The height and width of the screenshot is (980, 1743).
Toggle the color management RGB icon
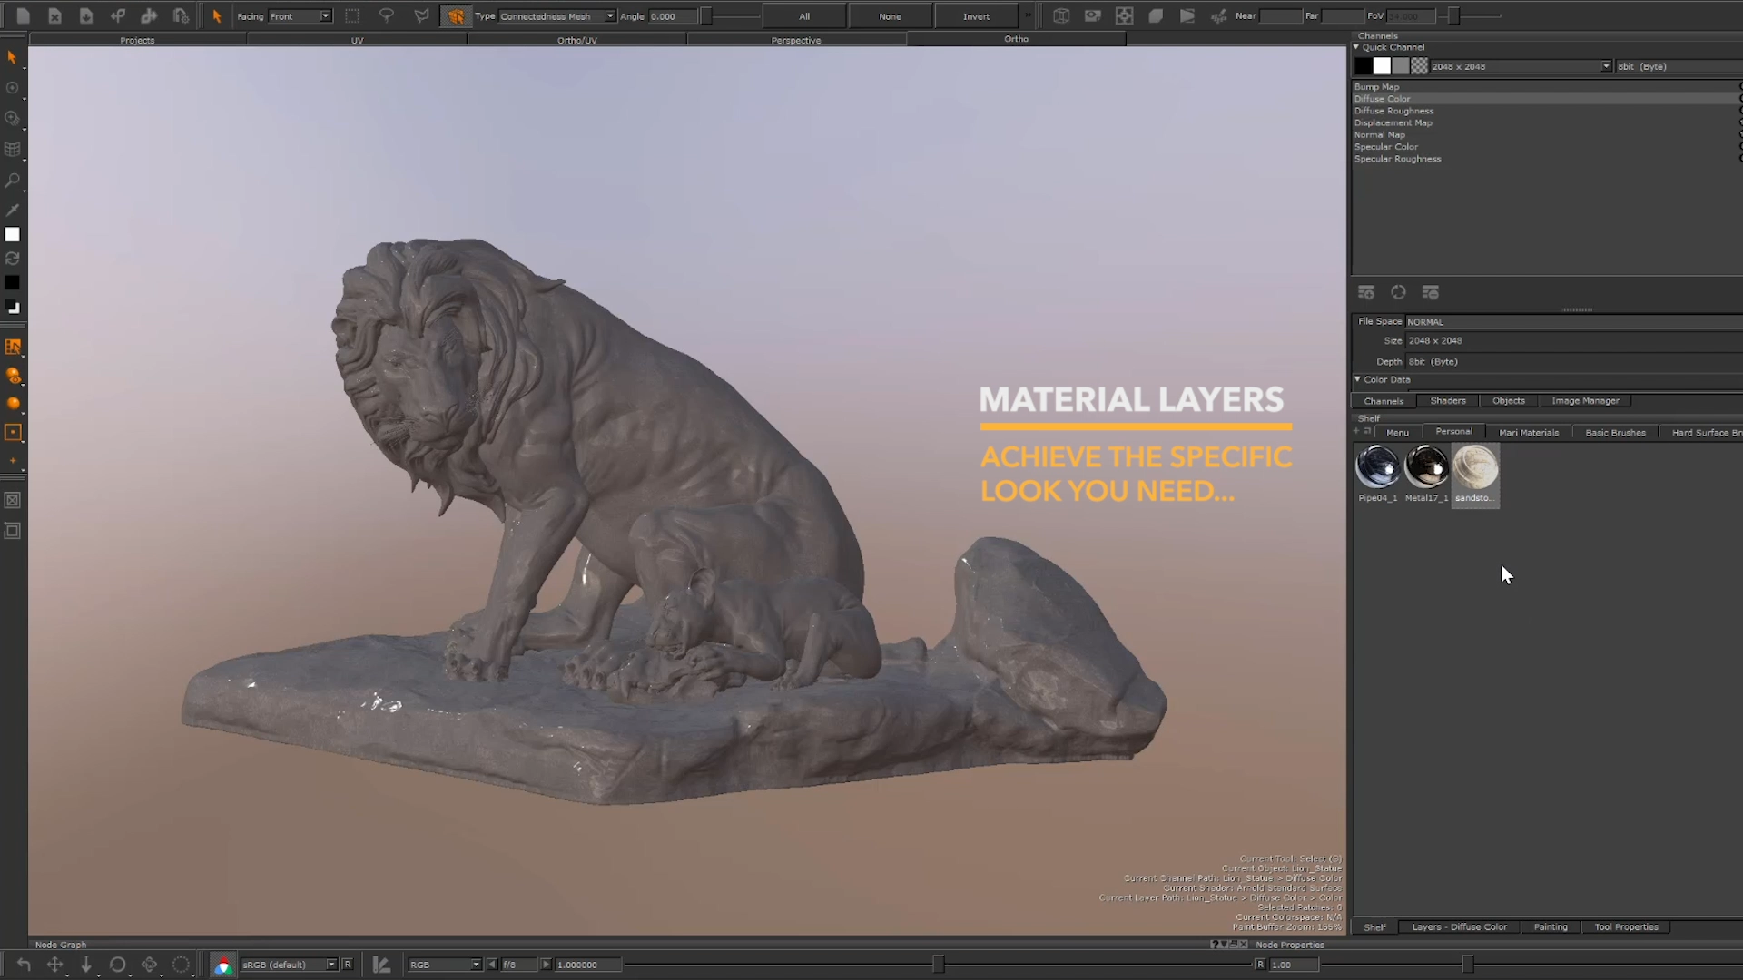pyautogui.click(x=222, y=965)
